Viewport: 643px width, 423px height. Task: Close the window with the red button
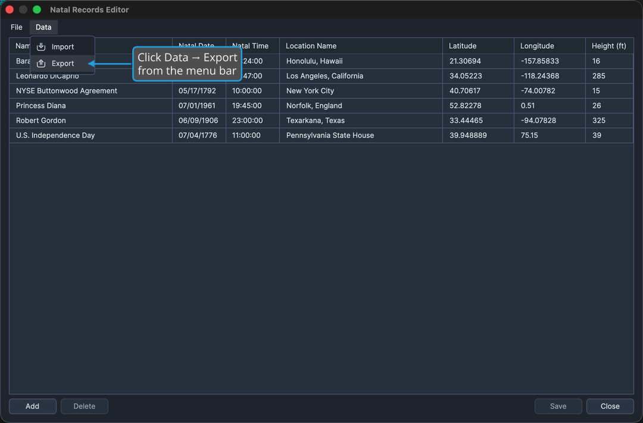coord(10,10)
